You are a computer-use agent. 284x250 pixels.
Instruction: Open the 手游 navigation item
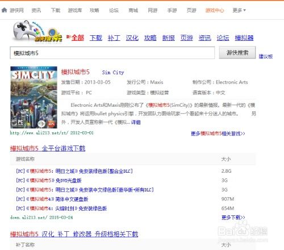click(172, 10)
